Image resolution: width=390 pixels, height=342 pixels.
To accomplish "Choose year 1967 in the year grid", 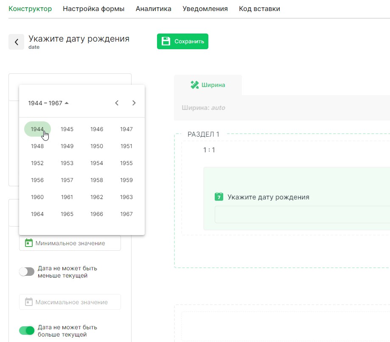I will click(126, 214).
